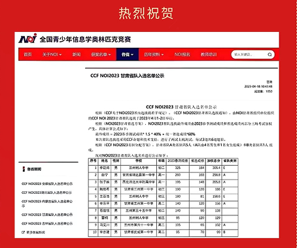Open the 新闻 nav item
This screenshot has height=248, width=297.
click(x=77, y=54)
